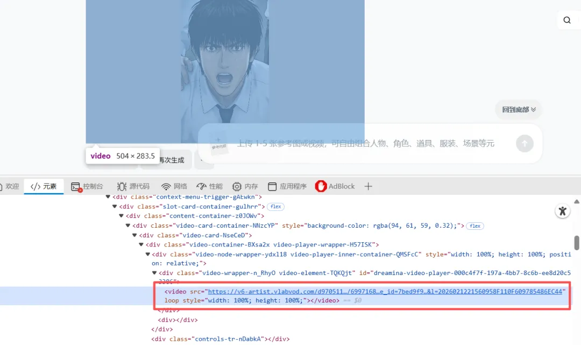Click the search magnifier icon
Screen dimensions: 581x345
point(567,20)
